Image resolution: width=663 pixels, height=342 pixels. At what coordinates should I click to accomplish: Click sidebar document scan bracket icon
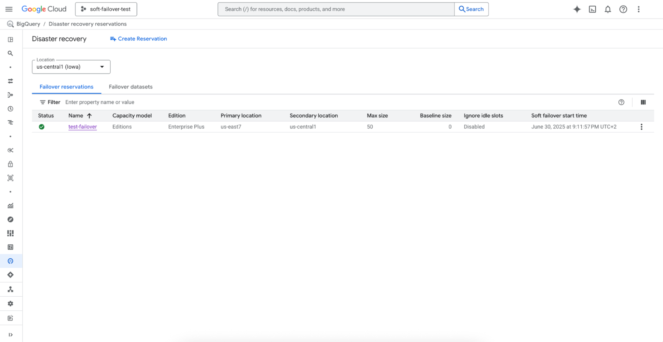pos(10,178)
